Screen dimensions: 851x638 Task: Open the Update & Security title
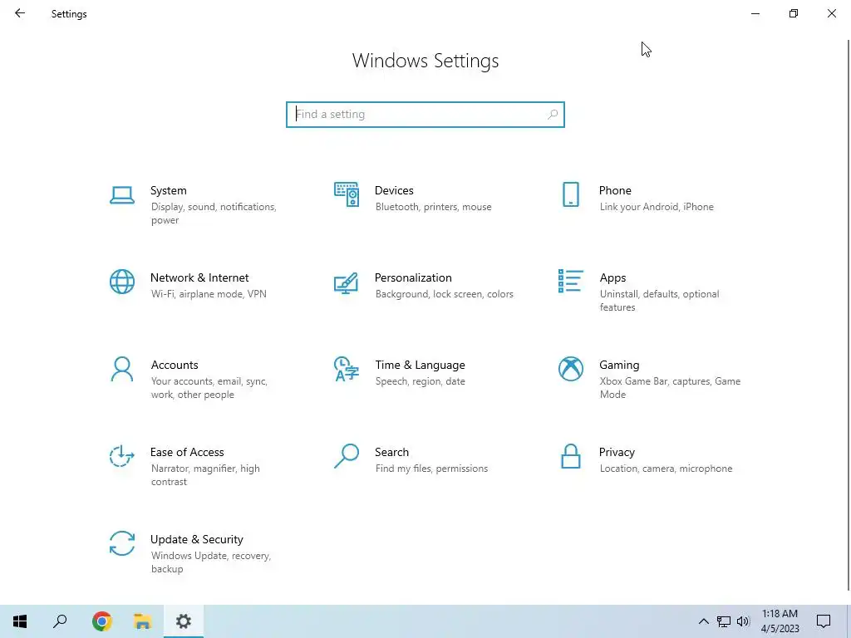tap(196, 539)
